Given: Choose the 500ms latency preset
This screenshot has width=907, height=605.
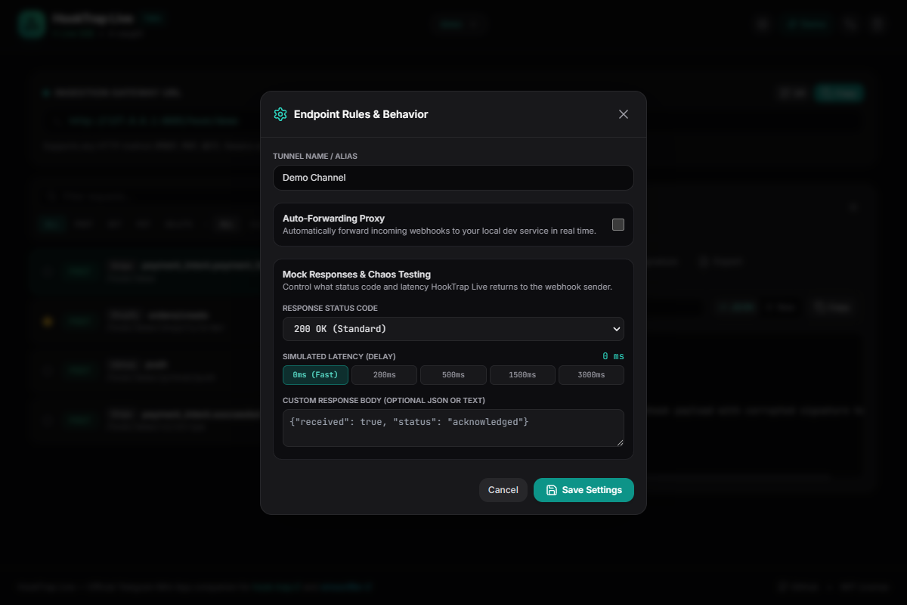Looking at the screenshot, I should pos(453,375).
